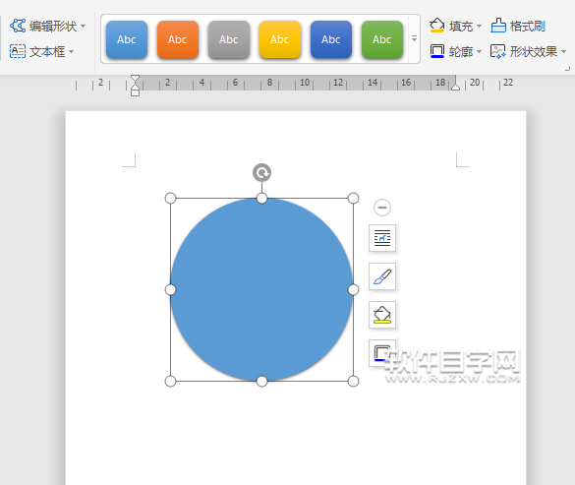Collapse the floating toolbar with the minus button
575x485 pixels.
(382, 208)
